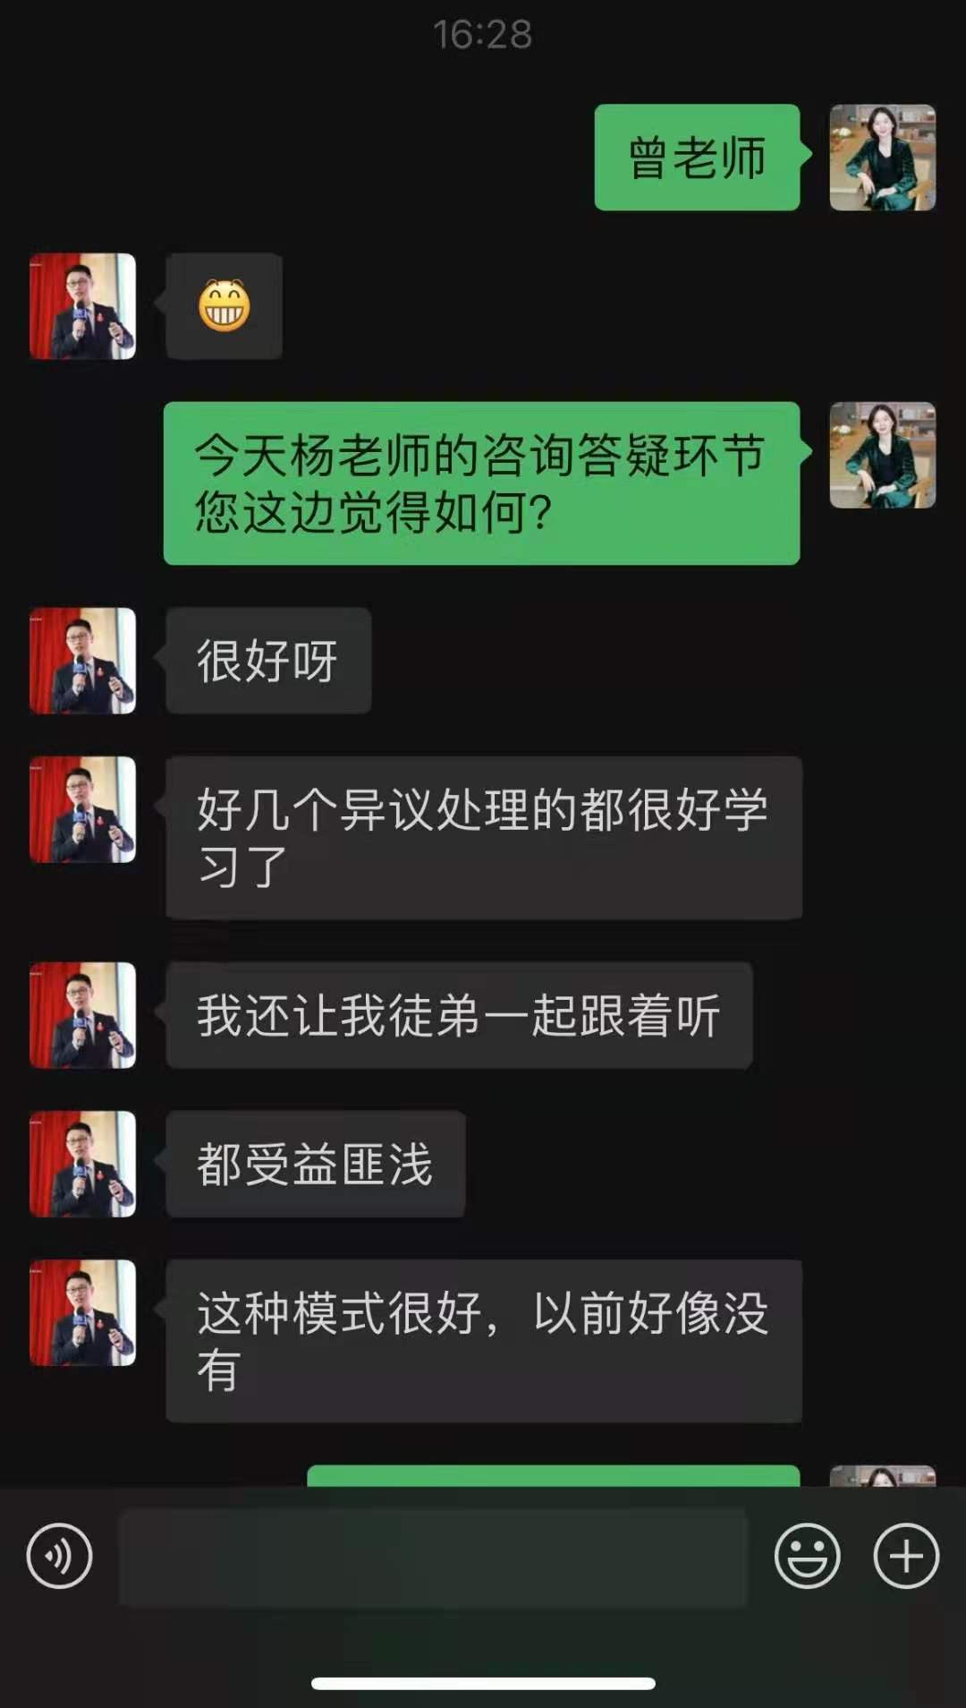The image size is (966, 1708).
Task: Tap message '这种模式很好，以前好像没有'
Action: tap(484, 1341)
